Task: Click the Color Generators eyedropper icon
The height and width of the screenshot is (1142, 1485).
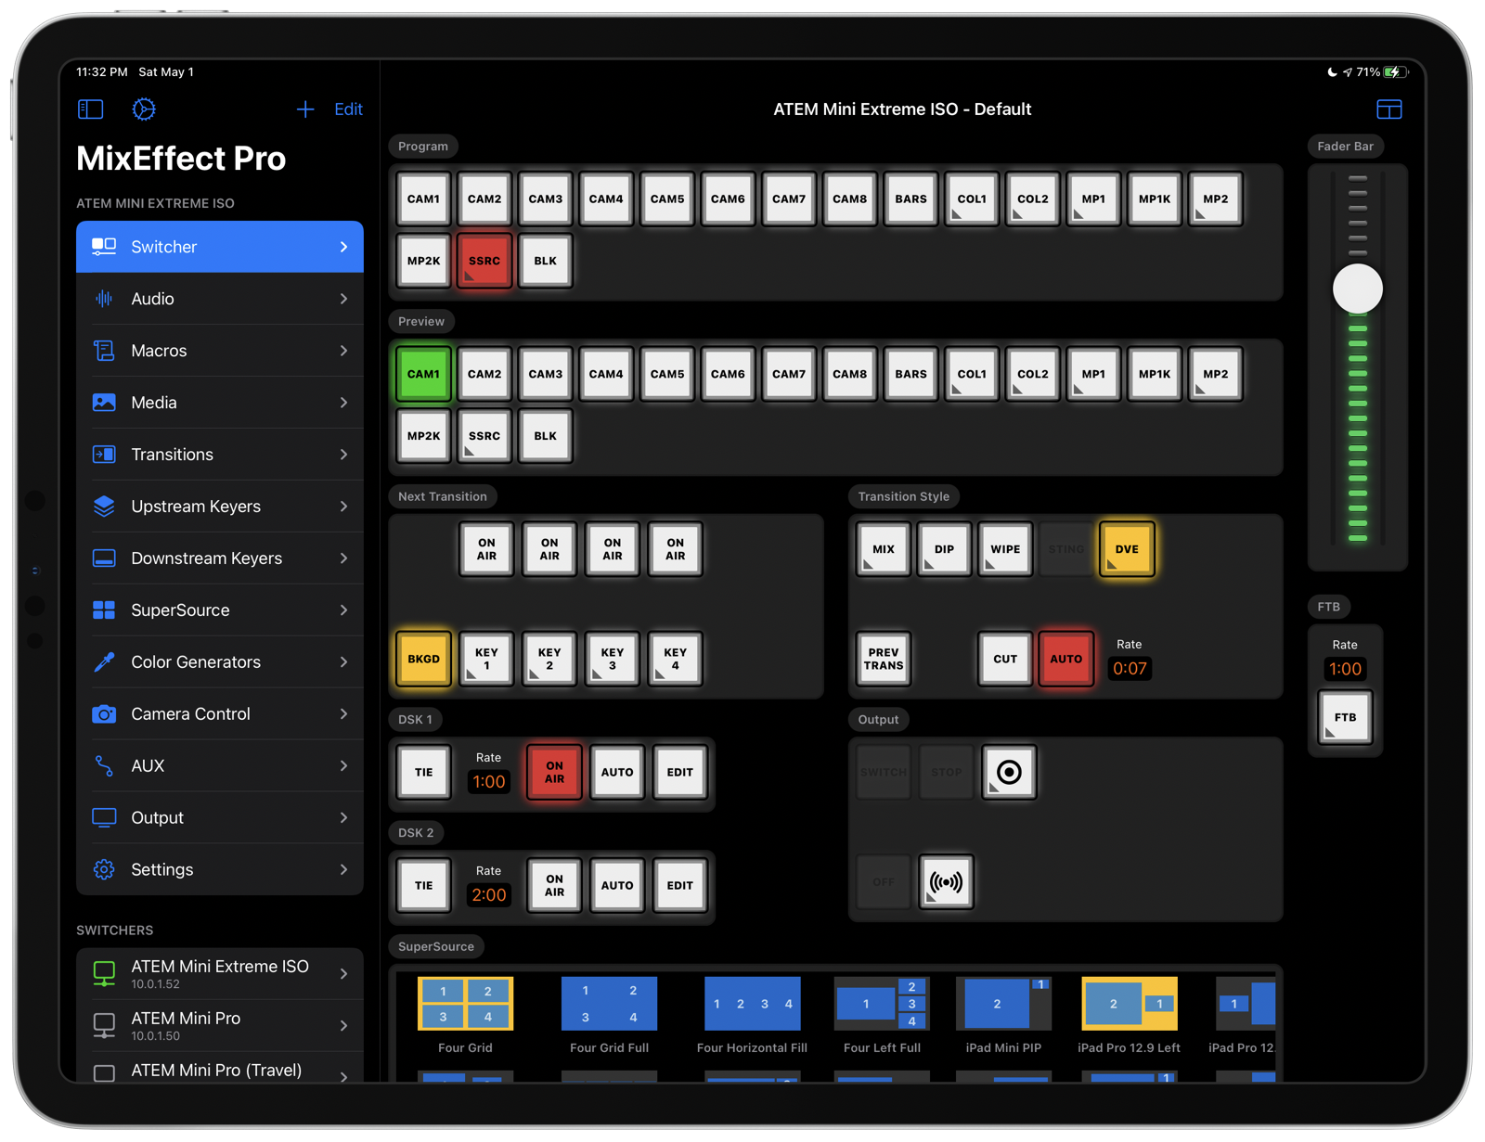Action: click(x=104, y=662)
